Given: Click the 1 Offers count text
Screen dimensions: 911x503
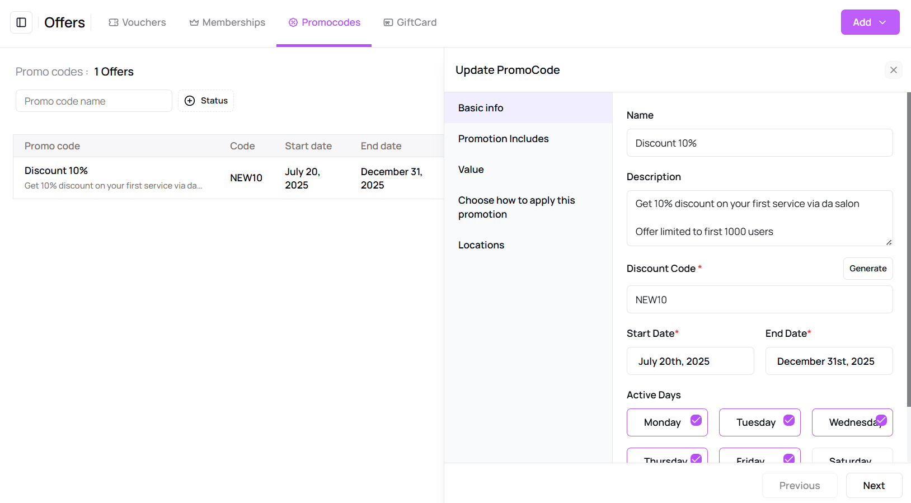Looking at the screenshot, I should tap(114, 72).
